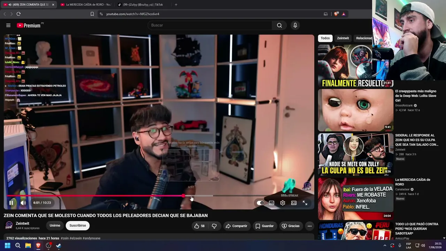446x251 pixels.
Task: Click the #zein hashtag link
Action: tap(65, 238)
